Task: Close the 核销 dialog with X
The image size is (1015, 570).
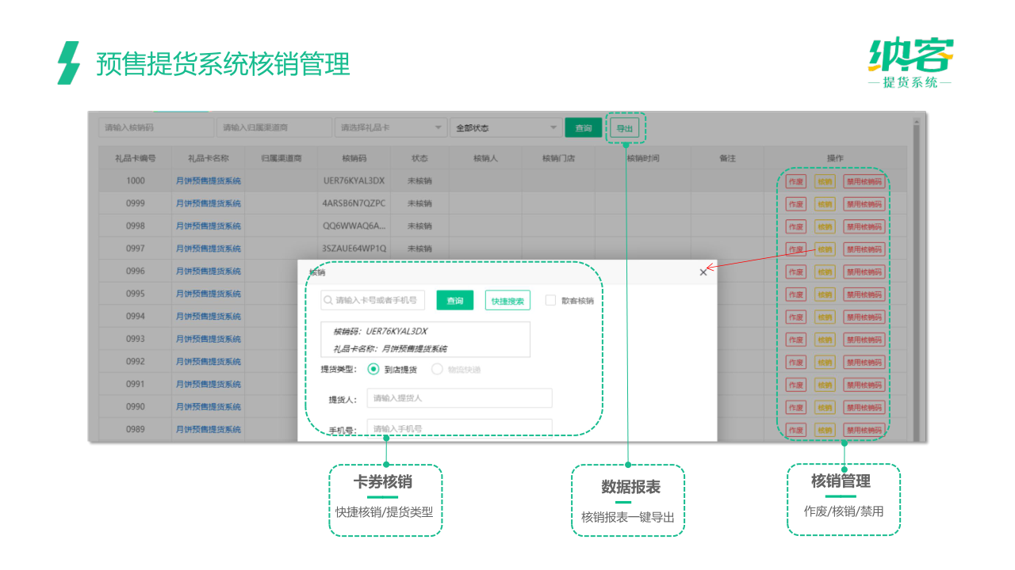Action: click(703, 272)
